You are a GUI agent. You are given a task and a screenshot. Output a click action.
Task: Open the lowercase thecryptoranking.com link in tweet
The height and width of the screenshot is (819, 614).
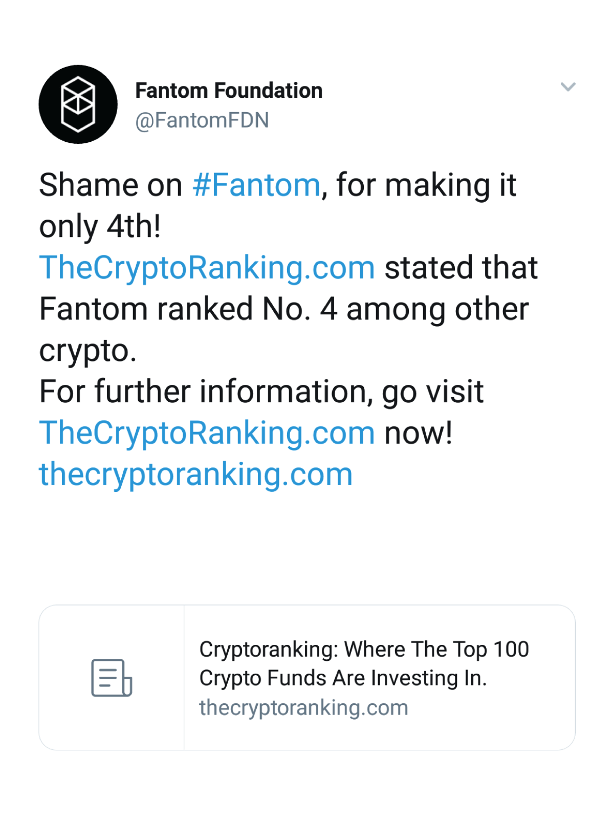[196, 475]
